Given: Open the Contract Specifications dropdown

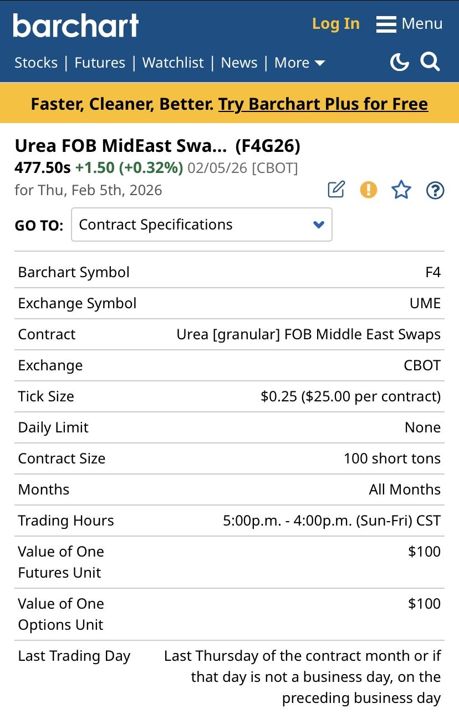Looking at the screenshot, I should click(x=201, y=225).
